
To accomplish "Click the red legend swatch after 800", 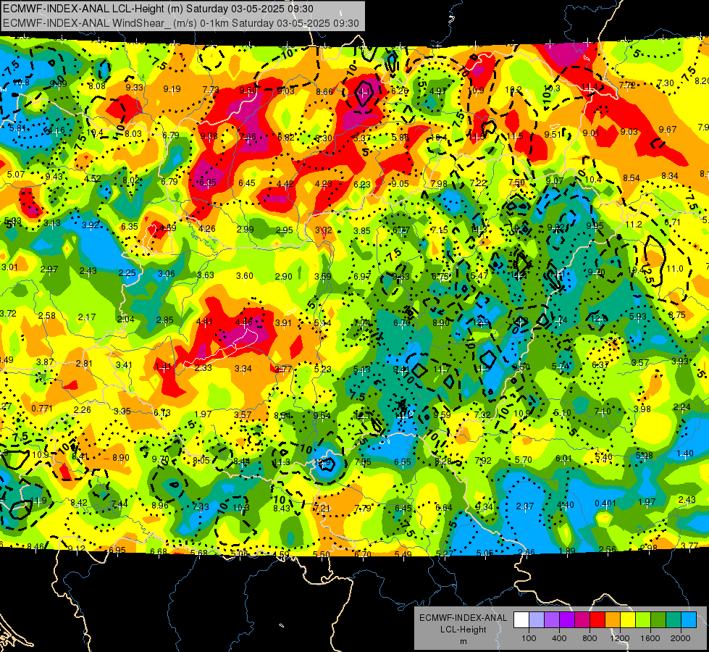I will [597, 620].
